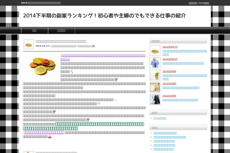Open the 2014年10月 monthly archive link
230x153 pixels.
(x=161, y=118)
